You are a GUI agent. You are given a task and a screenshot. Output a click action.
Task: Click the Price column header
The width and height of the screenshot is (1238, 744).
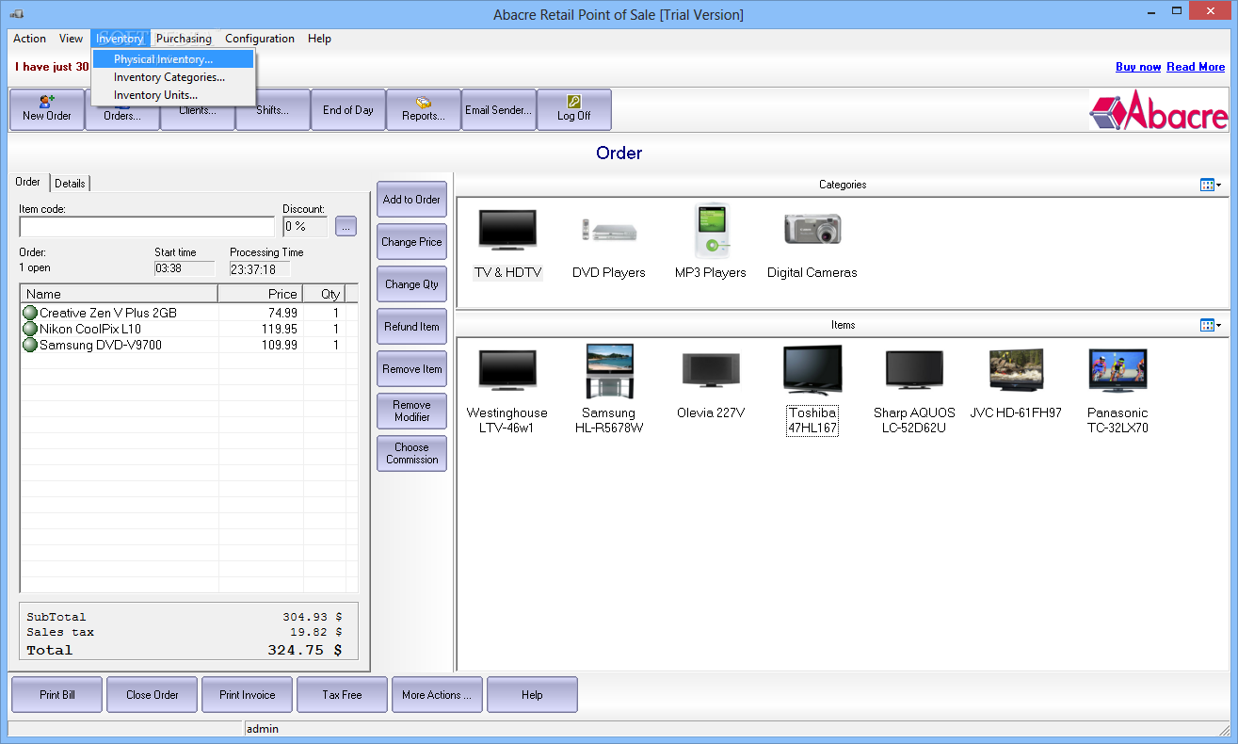click(261, 294)
